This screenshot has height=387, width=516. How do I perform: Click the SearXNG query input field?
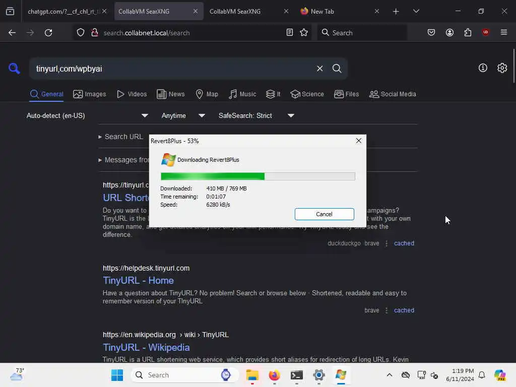174,69
